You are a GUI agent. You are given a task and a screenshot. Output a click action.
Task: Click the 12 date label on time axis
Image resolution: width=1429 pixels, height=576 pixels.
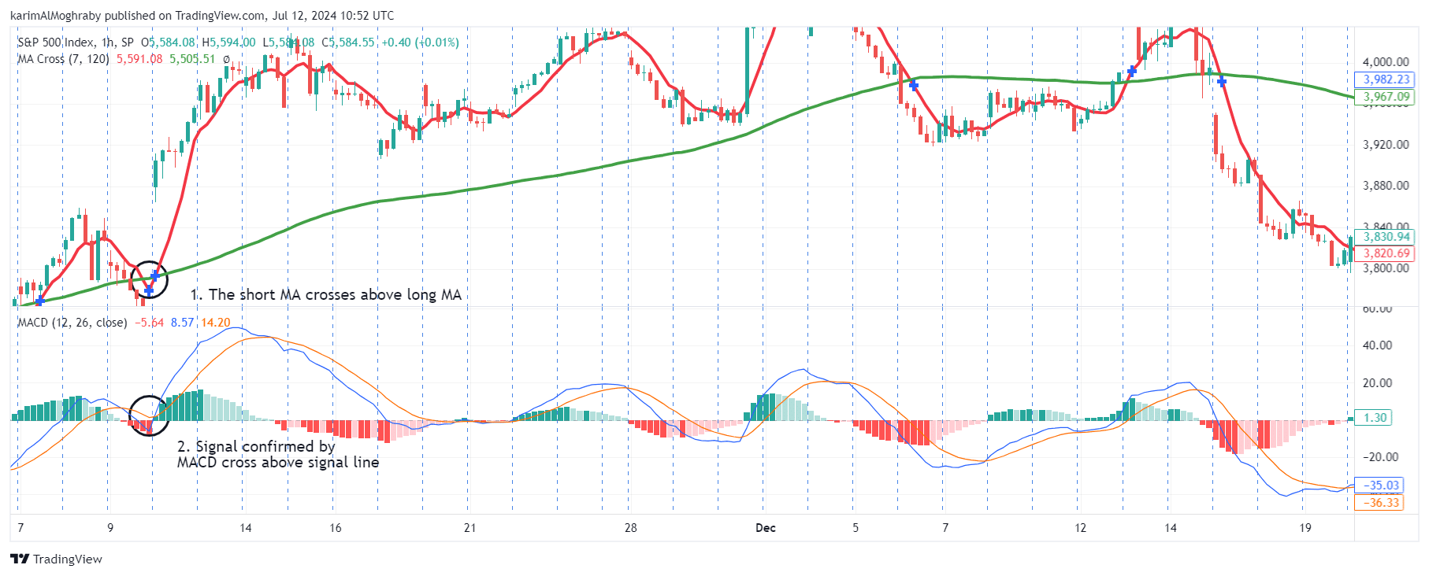1080,528
